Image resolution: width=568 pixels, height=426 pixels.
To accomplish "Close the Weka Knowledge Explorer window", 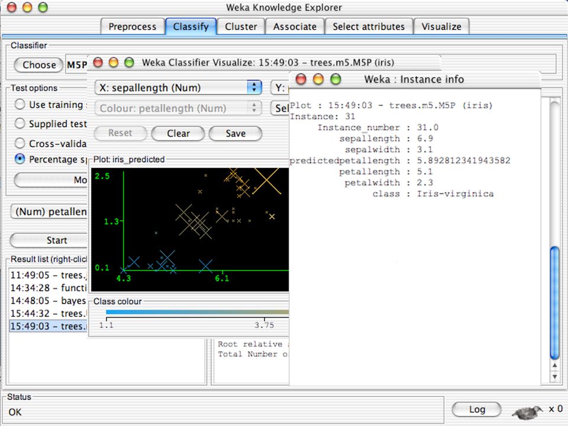I will pyautogui.click(x=12, y=7).
